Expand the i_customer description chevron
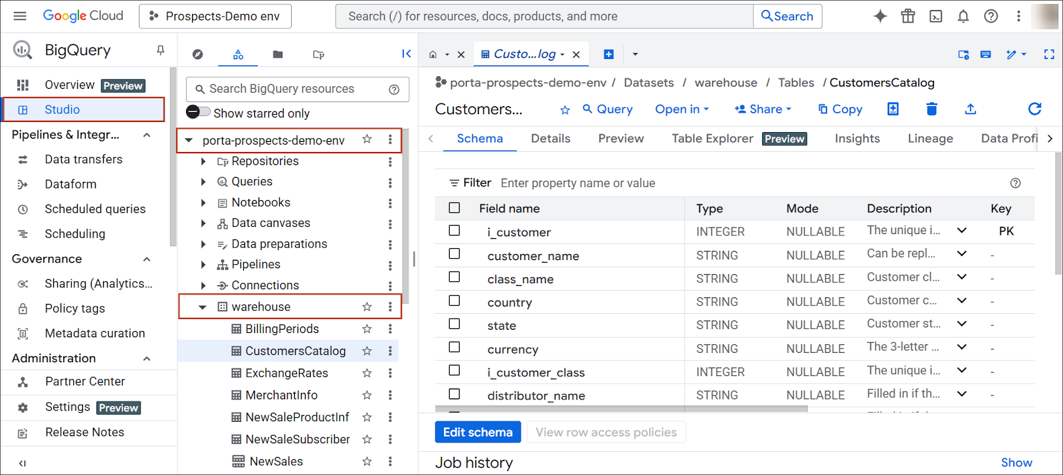 (961, 230)
